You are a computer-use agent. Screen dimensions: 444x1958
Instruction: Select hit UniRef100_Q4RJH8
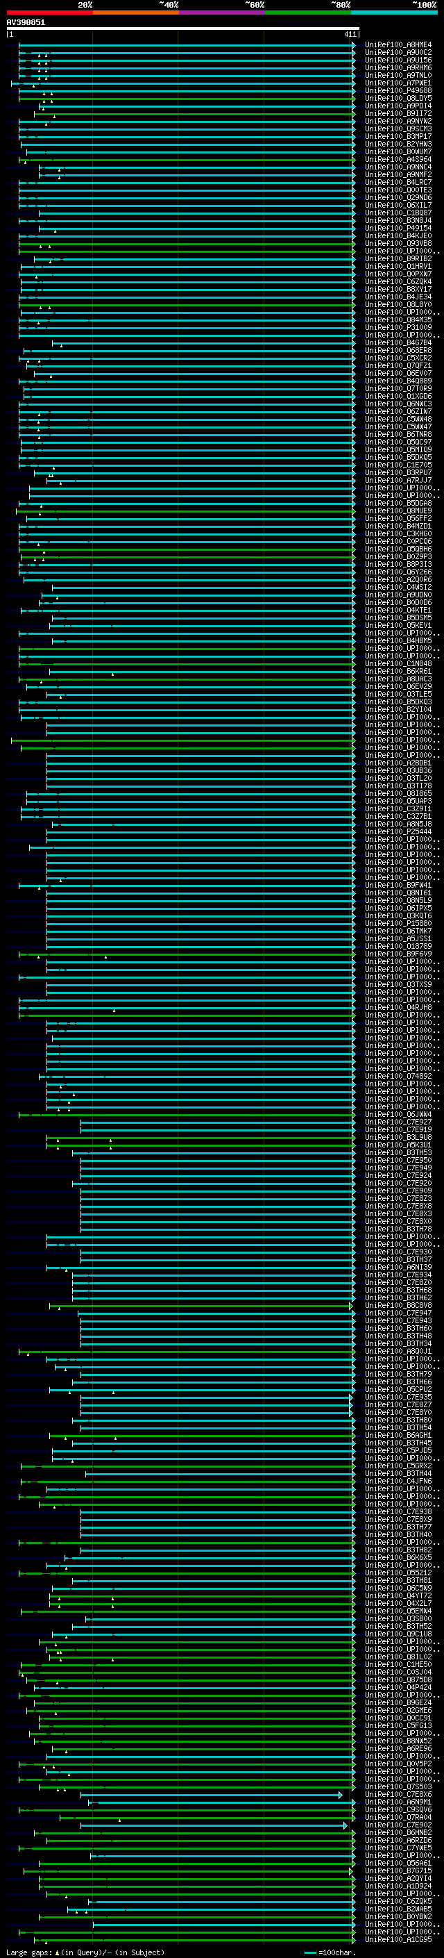point(398,1007)
